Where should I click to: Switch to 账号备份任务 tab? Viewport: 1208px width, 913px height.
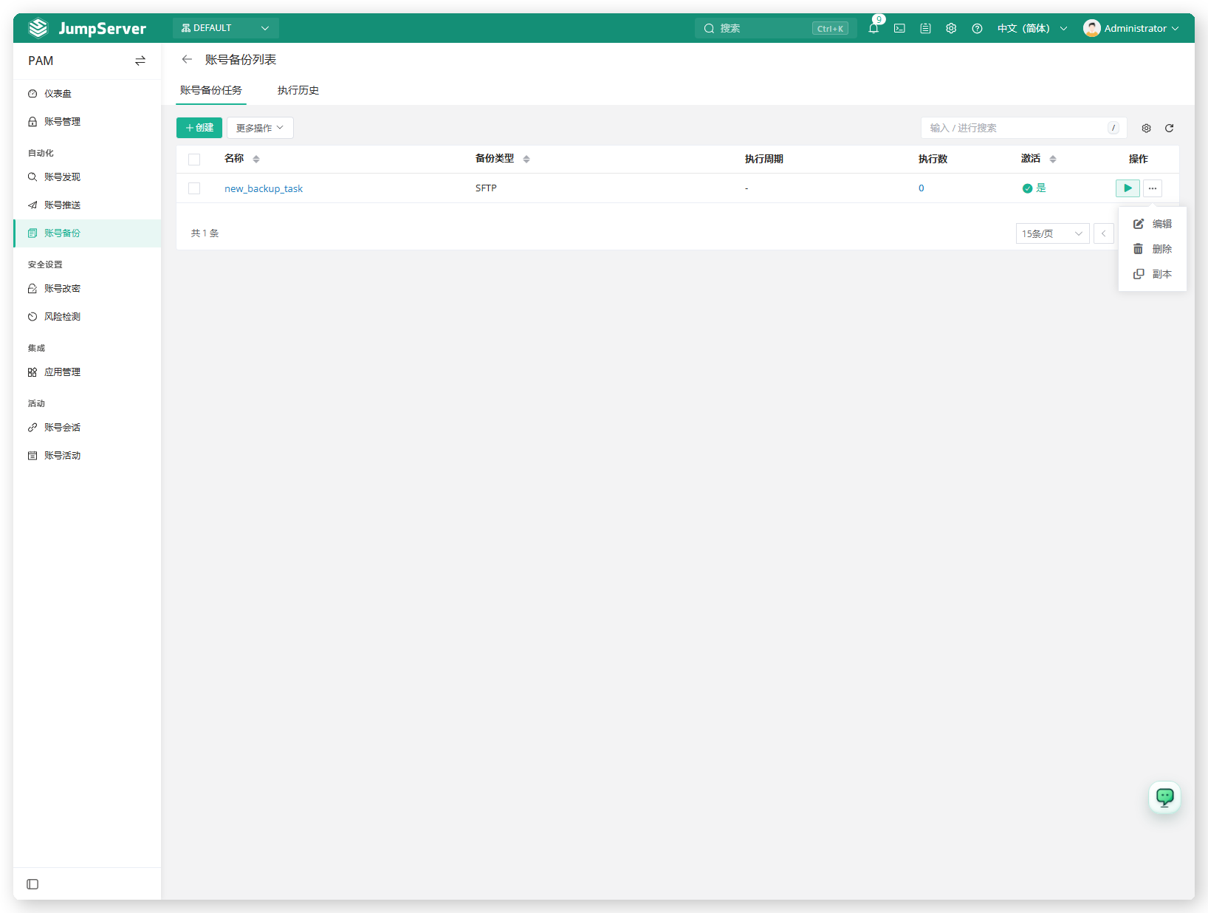[x=211, y=90]
